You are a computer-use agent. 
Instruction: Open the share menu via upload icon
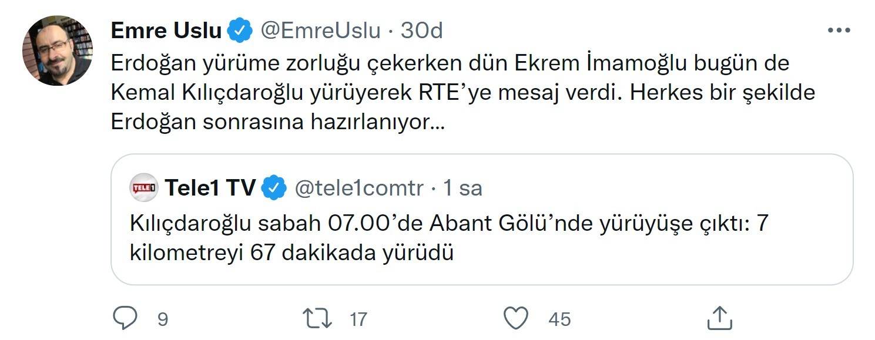pyautogui.click(x=719, y=319)
